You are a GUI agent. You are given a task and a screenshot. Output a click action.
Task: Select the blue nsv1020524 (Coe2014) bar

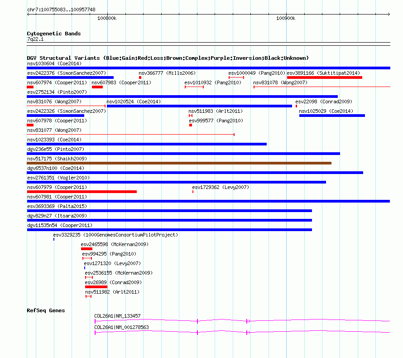pyautogui.click(x=199, y=106)
